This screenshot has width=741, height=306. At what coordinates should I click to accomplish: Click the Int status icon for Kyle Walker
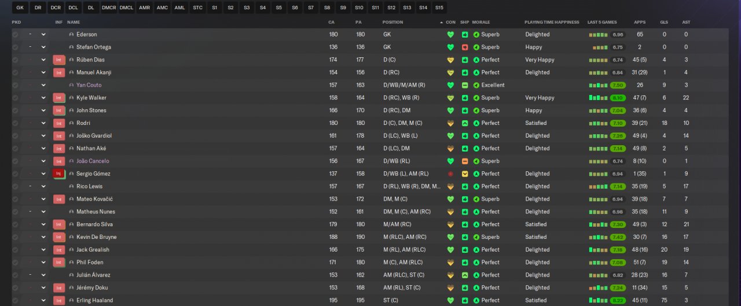58,98
